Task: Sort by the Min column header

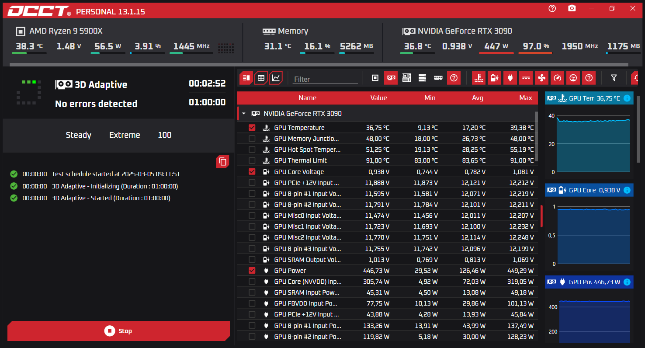Action: 430,98
